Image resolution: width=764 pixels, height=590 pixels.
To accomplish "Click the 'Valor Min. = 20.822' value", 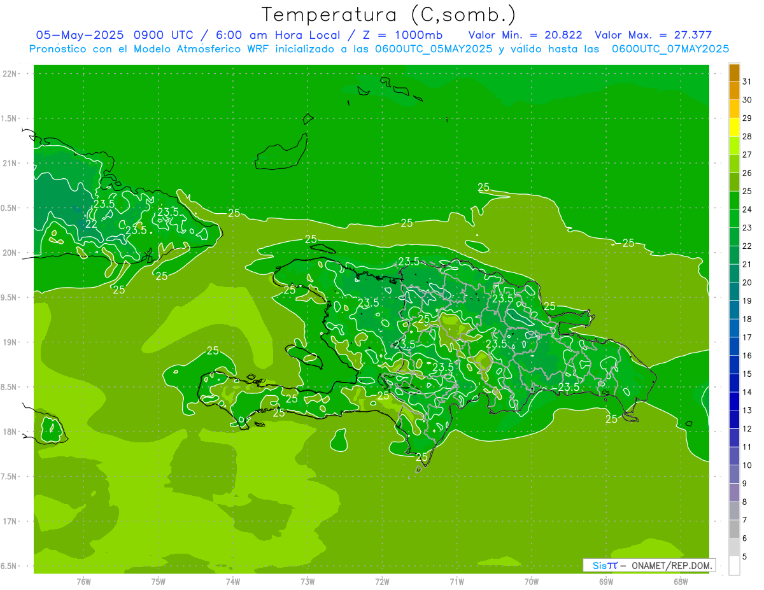I will (525, 35).
